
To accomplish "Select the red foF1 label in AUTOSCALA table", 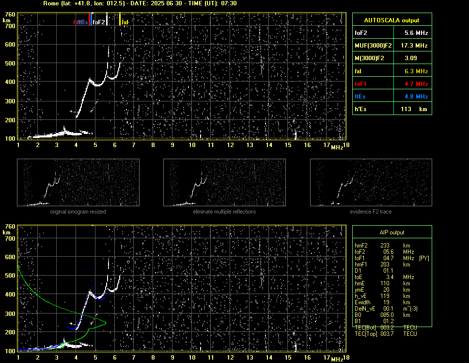I will (360, 84).
